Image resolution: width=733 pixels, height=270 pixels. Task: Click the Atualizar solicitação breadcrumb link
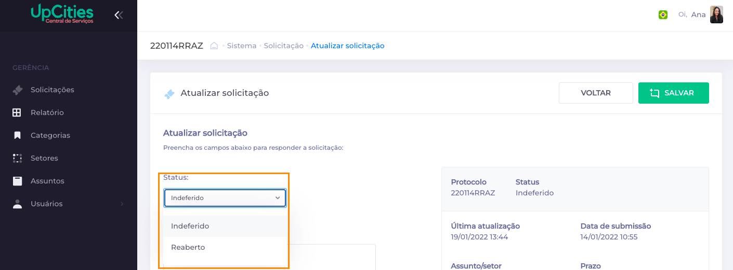tap(348, 46)
